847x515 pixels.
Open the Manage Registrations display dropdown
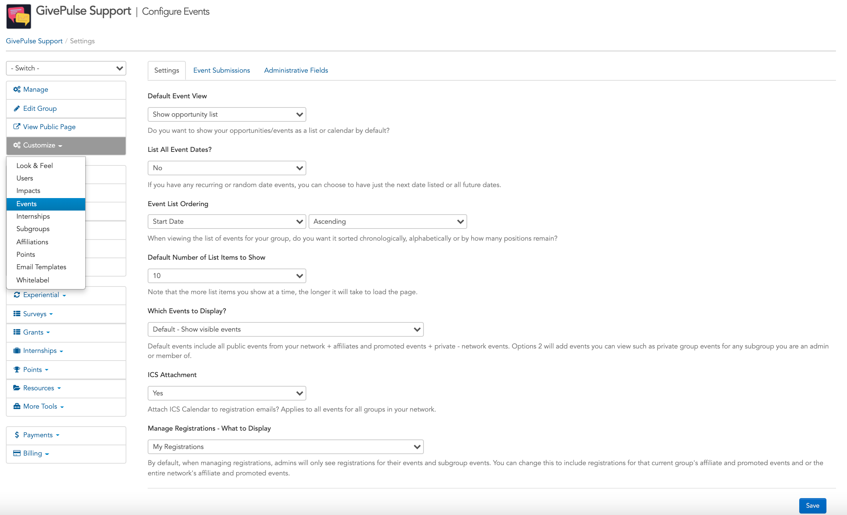tap(285, 447)
